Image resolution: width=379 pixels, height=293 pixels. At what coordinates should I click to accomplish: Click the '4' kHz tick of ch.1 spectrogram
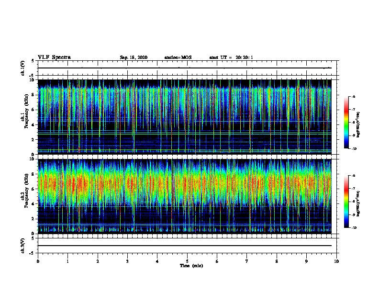tap(33, 125)
